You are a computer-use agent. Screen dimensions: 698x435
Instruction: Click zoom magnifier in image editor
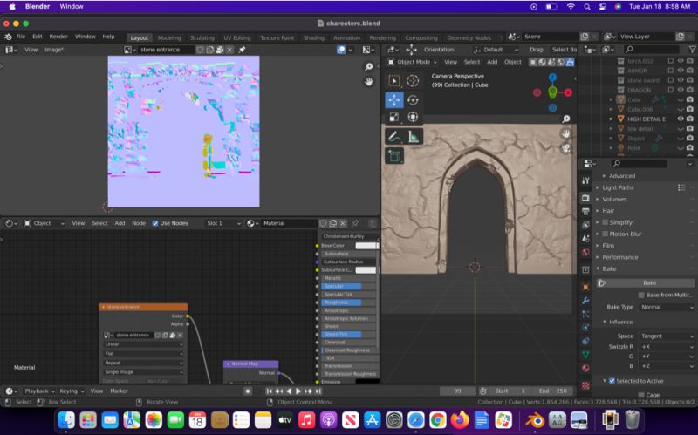(x=368, y=67)
